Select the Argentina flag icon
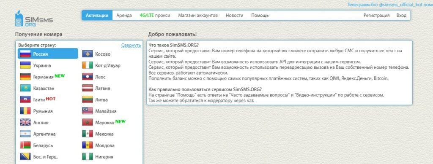The image size is (433, 164). coord(25,134)
